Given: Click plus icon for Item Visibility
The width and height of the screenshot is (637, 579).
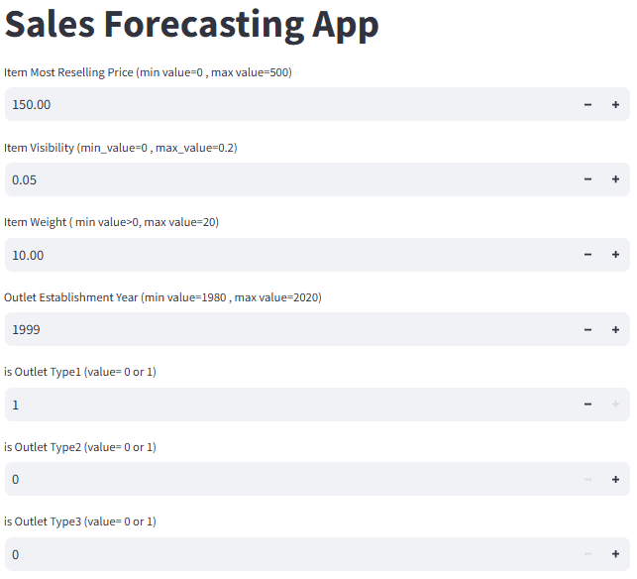Looking at the screenshot, I should (x=615, y=179).
